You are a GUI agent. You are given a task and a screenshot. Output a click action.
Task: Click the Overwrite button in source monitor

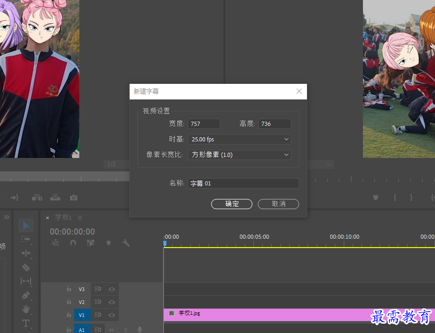(x=55, y=197)
